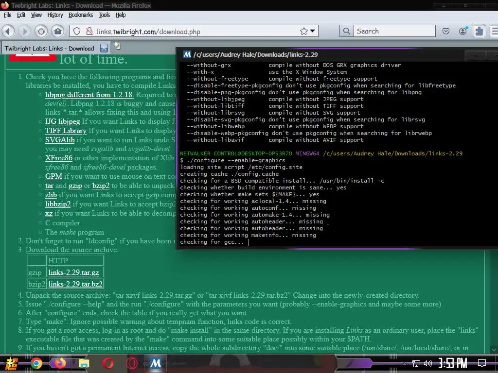498x373 pixels.
Task: Open Save to Pocket button
Action: coord(446,31)
